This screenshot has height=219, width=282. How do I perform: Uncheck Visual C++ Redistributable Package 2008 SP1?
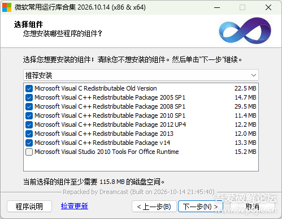coord(29,106)
